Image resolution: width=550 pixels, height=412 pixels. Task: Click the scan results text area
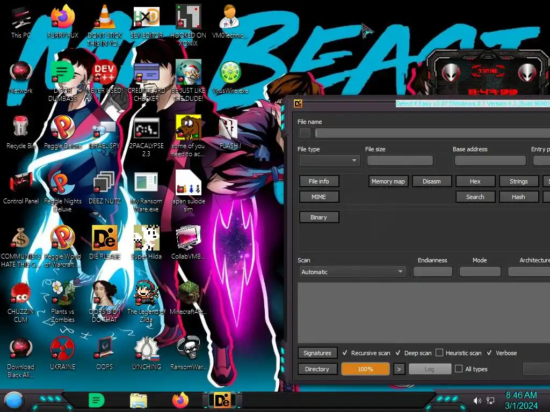[424, 313]
